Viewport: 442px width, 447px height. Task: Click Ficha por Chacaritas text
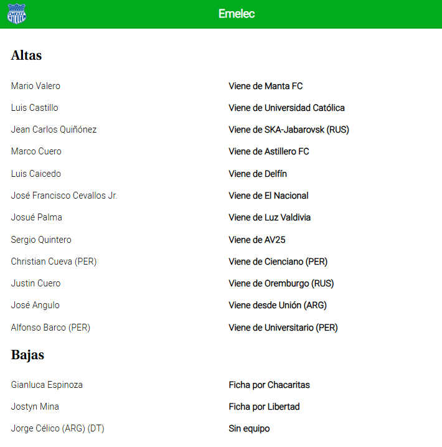click(270, 385)
